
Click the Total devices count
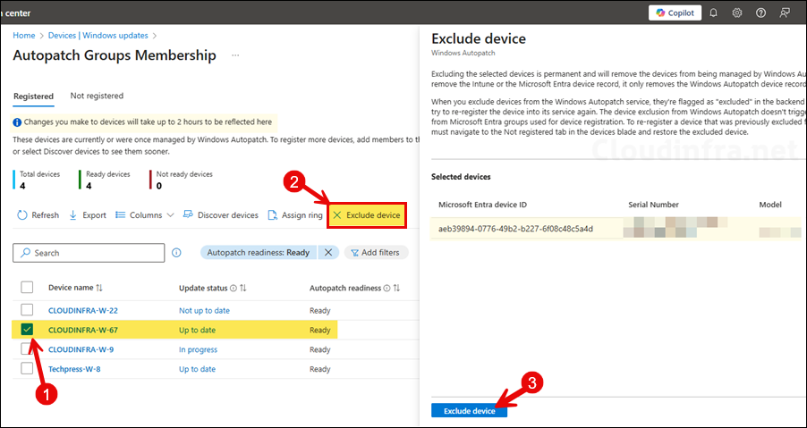click(22, 186)
